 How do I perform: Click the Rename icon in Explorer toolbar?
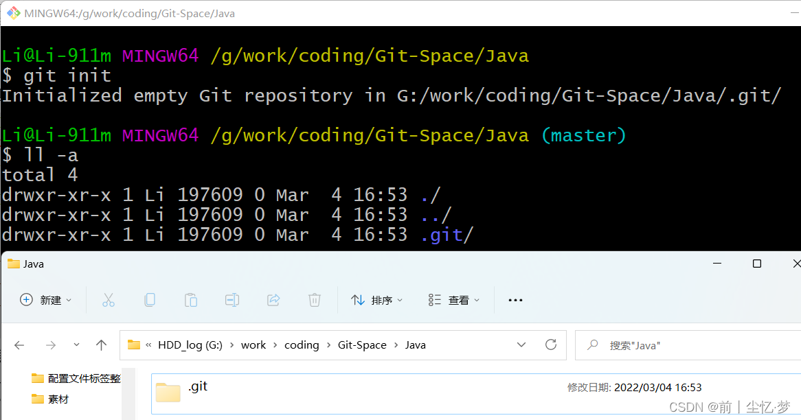(232, 300)
